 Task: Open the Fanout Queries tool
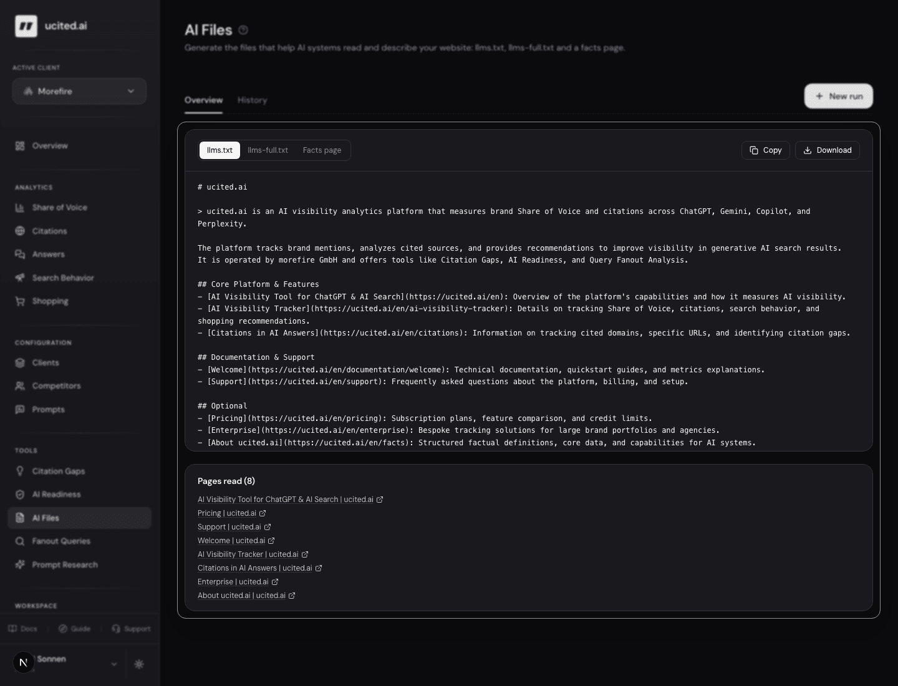pos(79,541)
